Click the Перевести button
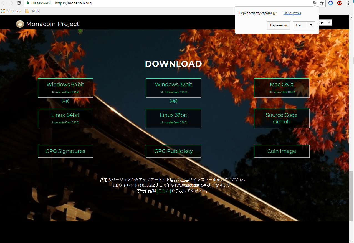354x243 pixels. [x=279, y=25]
